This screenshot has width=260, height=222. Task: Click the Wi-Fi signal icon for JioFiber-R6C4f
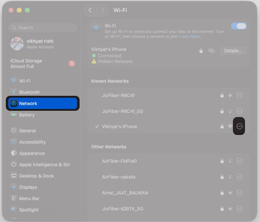pyautogui.click(x=230, y=95)
